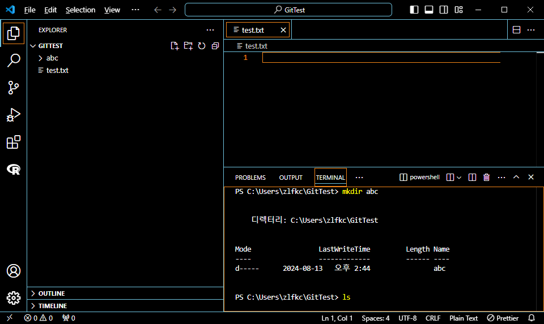
Task: Open the Selection menu
Action: pyautogui.click(x=80, y=10)
